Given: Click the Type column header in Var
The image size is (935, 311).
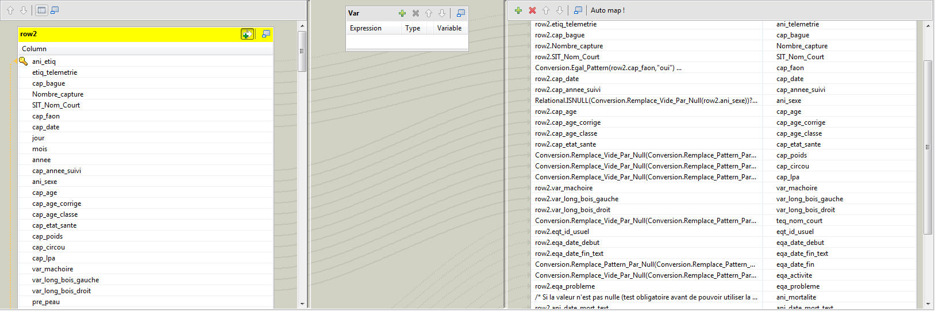Looking at the screenshot, I should pos(413,28).
